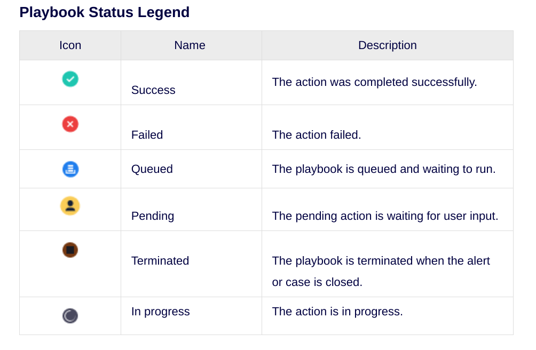Select the Failed name cell

pos(147,135)
